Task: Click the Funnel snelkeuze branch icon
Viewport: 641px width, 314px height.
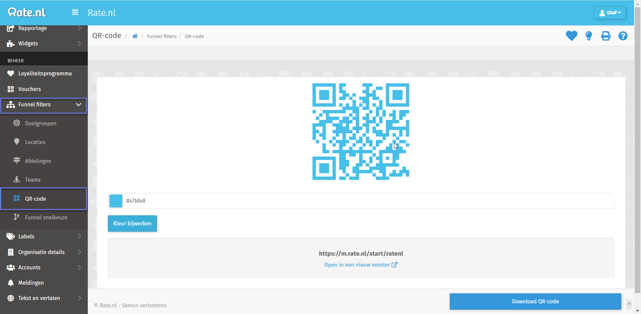Action: click(x=16, y=217)
